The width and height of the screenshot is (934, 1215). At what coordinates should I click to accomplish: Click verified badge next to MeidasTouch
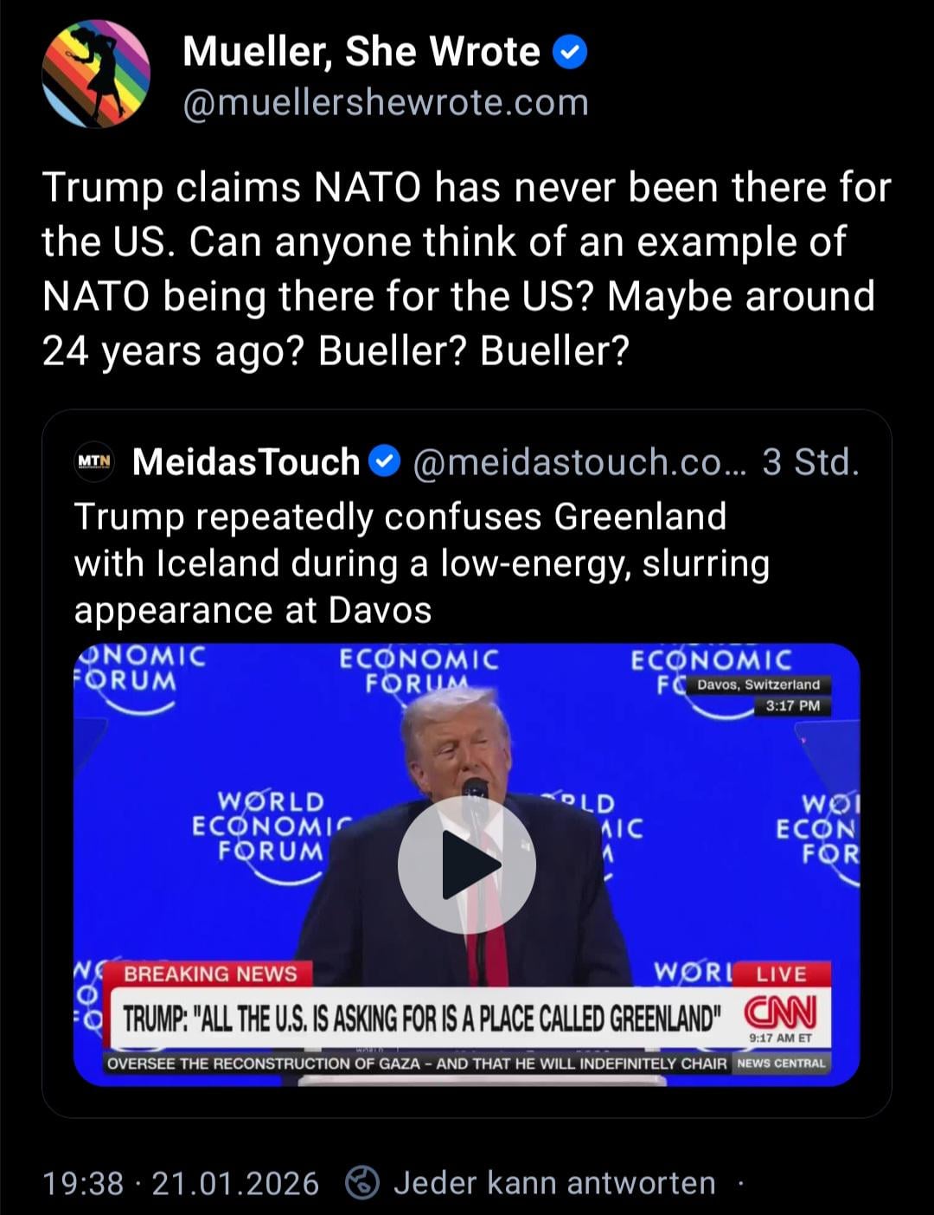coord(384,461)
